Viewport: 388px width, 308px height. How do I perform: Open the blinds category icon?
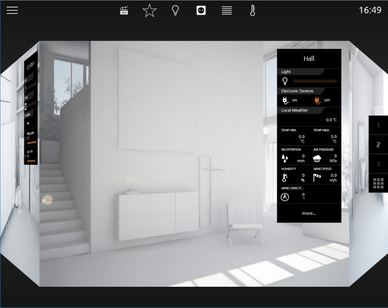pyautogui.click(x=227, y=11)
